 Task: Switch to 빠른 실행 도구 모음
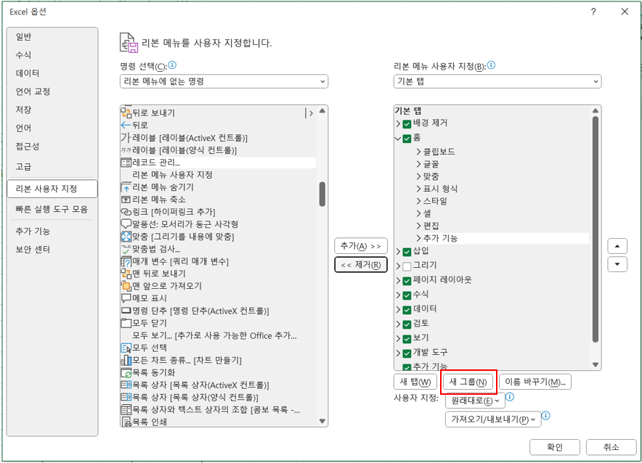[x=52, y=210]
